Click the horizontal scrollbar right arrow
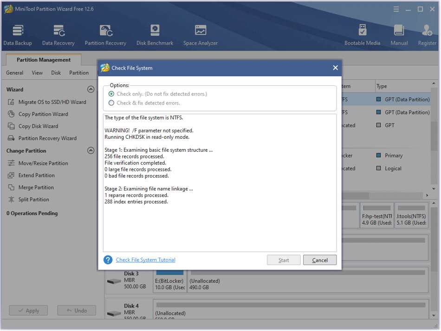441x331 pixels. point(427,195)
